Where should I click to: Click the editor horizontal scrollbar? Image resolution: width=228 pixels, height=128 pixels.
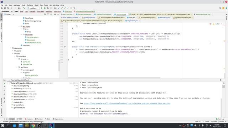114,78
